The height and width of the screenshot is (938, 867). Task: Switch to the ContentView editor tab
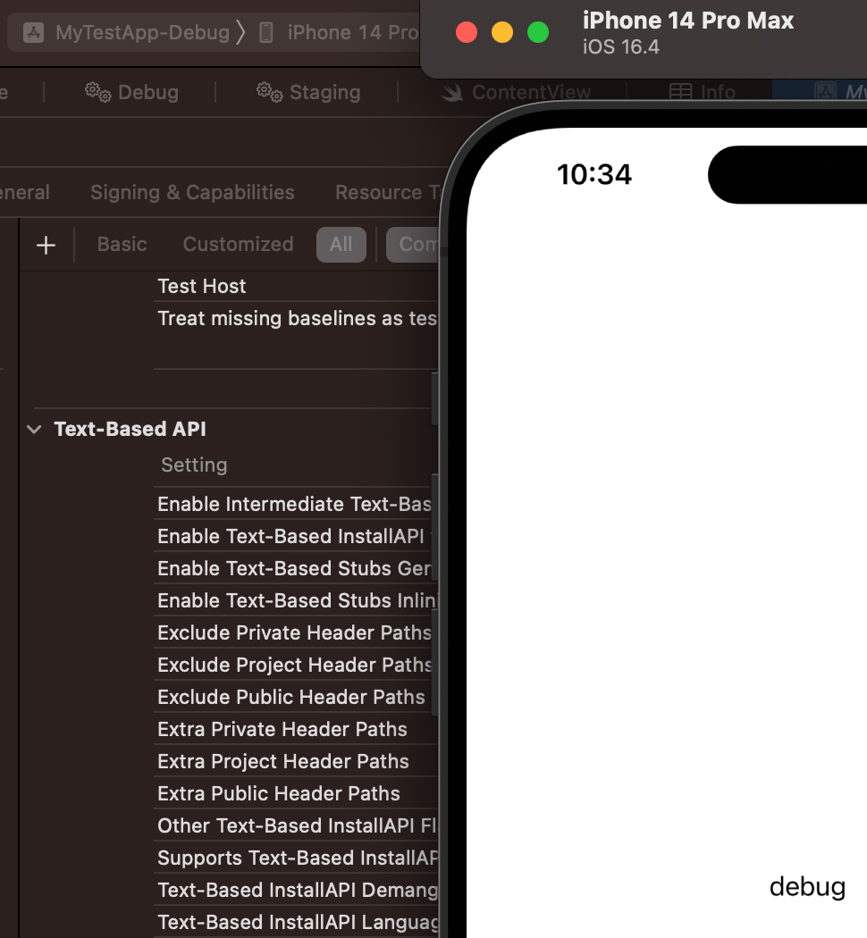tap(516, 92)
